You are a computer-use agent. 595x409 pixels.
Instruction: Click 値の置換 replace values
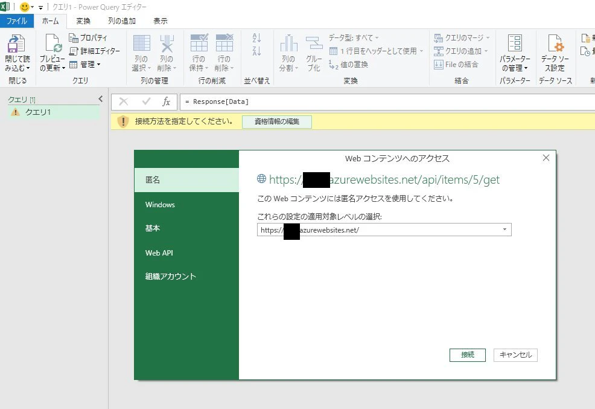[x=348, y=65]
